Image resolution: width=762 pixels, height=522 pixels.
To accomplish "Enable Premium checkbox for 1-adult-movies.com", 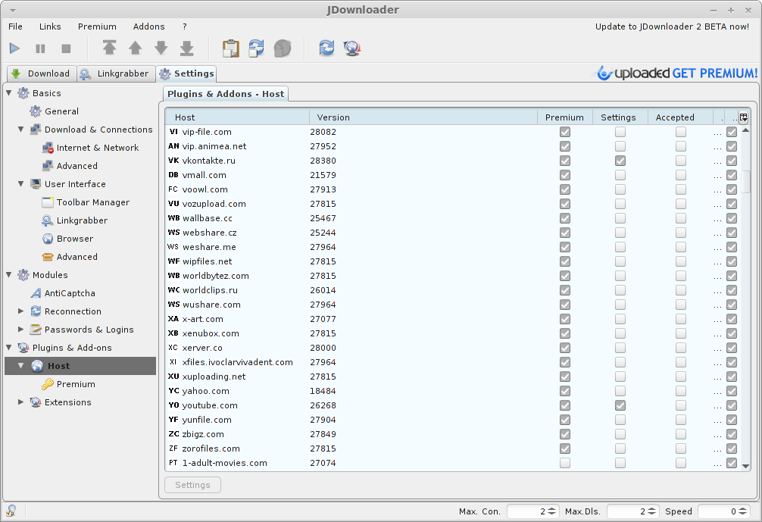I will coord(565,463).
